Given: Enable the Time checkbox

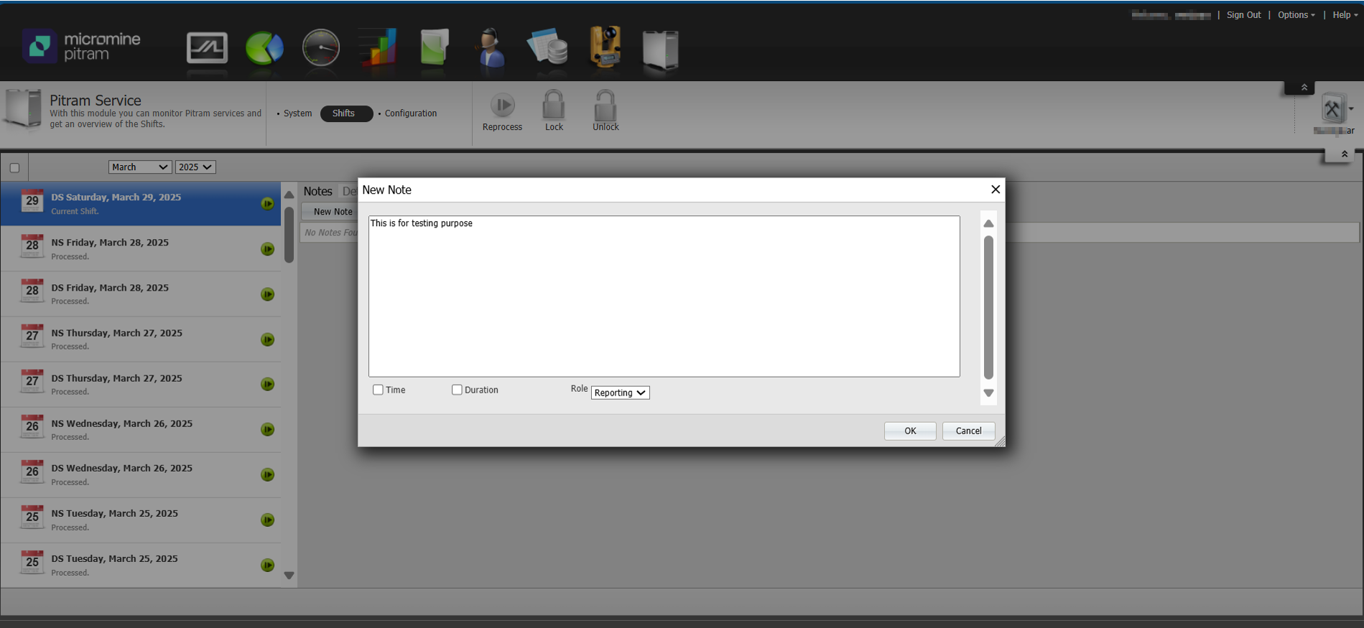Looking at the screenshot, I should tap(378, 390).
